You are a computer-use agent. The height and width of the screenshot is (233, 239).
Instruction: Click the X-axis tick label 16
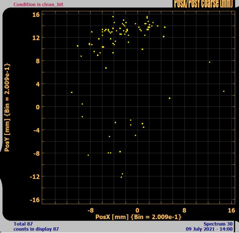[232, 210]
